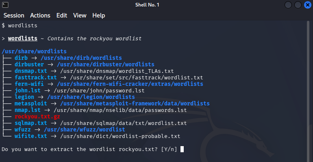This screenshot has width=313, height=162.
Task: Open the Session menu
Action: pos(14,15)
